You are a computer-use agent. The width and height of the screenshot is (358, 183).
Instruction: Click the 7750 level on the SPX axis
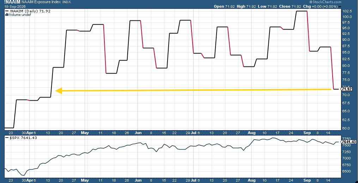coord(346,139)
